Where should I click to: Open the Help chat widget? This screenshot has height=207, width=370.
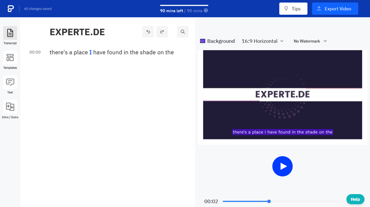[355, 199]
